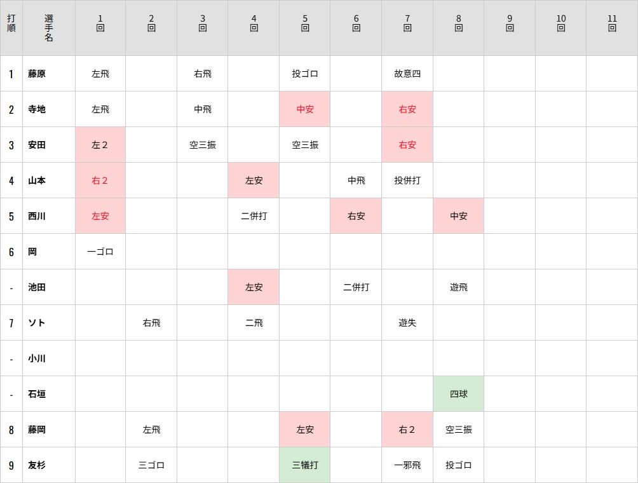Select 友杉's 一邪飛 result in 7th inning
Viewport: 638px width, 483px height.
pyautogui.click(x=407, y=465)
